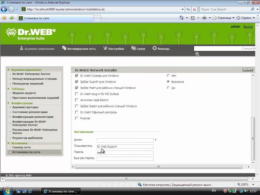This screenshot has height=195, width=260.
Task: Collapse the Таблицы sidebar section
Action: [8, 89]
